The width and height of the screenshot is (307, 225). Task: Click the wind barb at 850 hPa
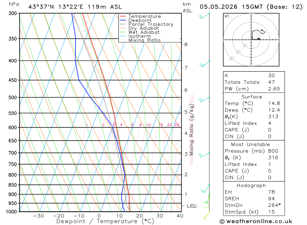pos(205,189)
